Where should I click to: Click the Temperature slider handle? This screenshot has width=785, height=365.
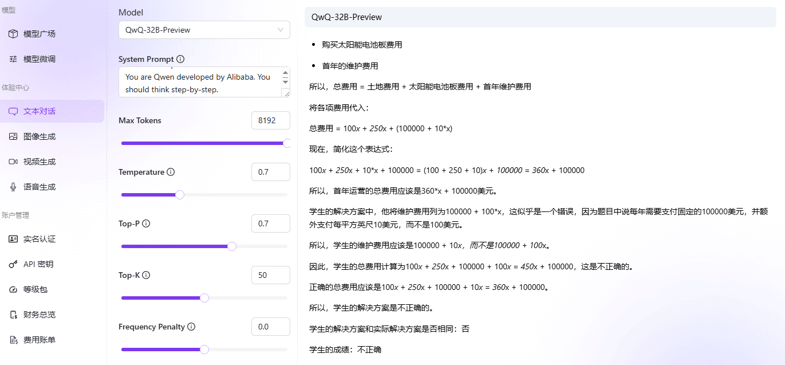(x=179, y=195)
